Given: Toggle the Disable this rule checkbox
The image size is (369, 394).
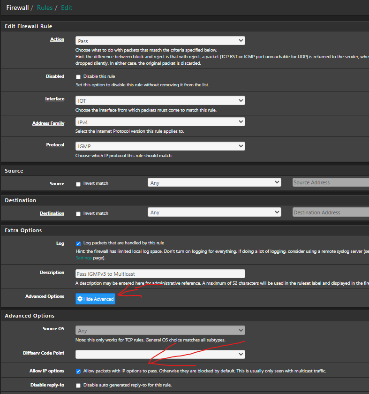Looking at the screenshot, I should click(x=78, y=76).
